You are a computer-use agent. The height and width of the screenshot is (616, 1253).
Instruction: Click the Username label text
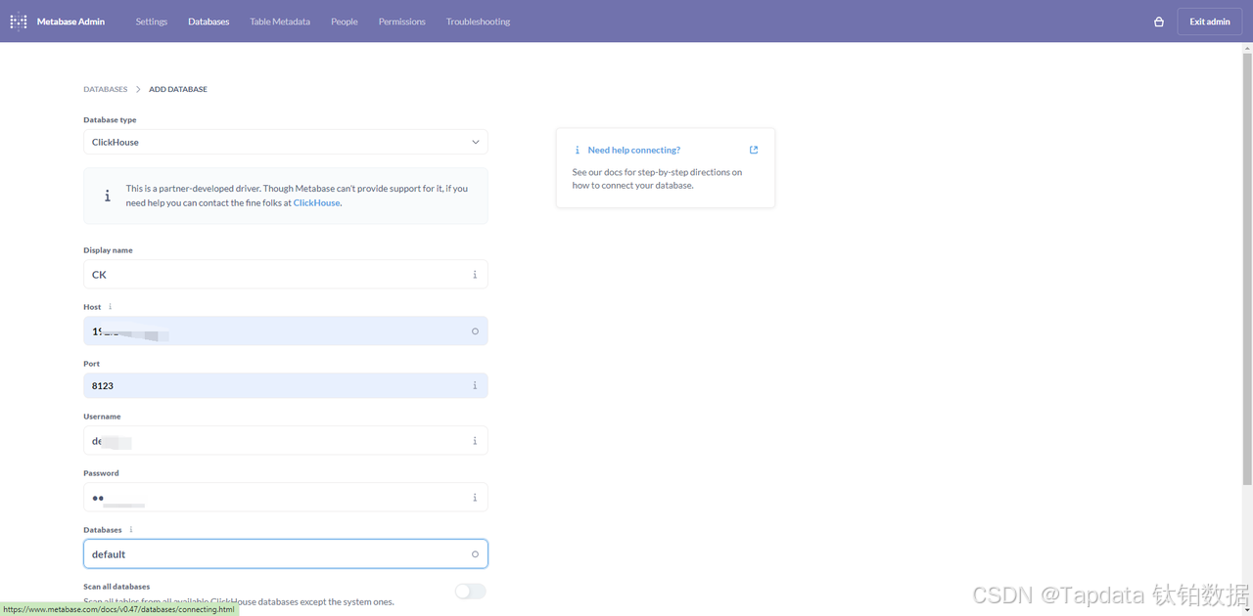pyautogui.click(x=102, y=417)
